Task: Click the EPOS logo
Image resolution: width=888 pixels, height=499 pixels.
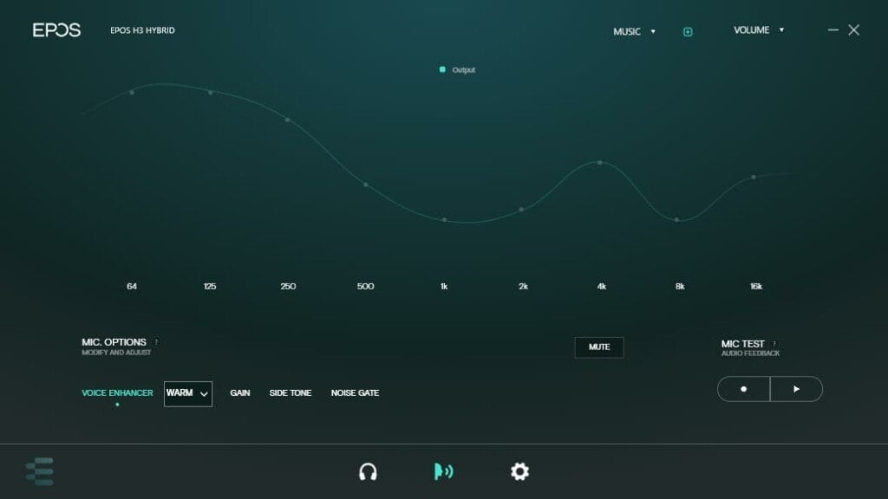Action: (x=56, y=30)
